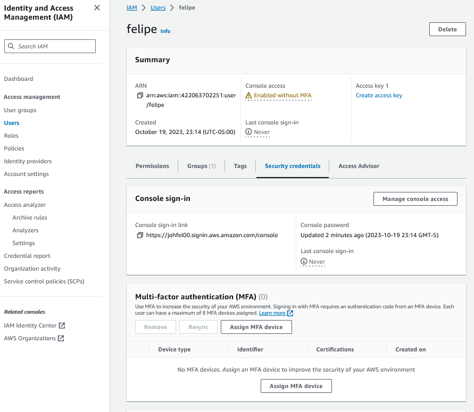Select the Access Advisor tab
This screenshot has height=412, width=474.
click(x=359, y=166)
